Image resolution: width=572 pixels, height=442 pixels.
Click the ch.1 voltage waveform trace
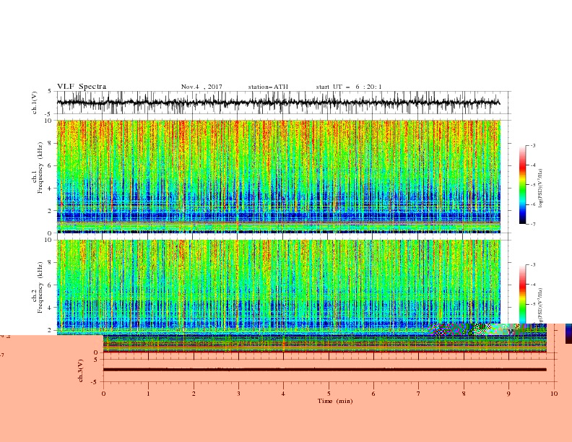pos(278,103)
